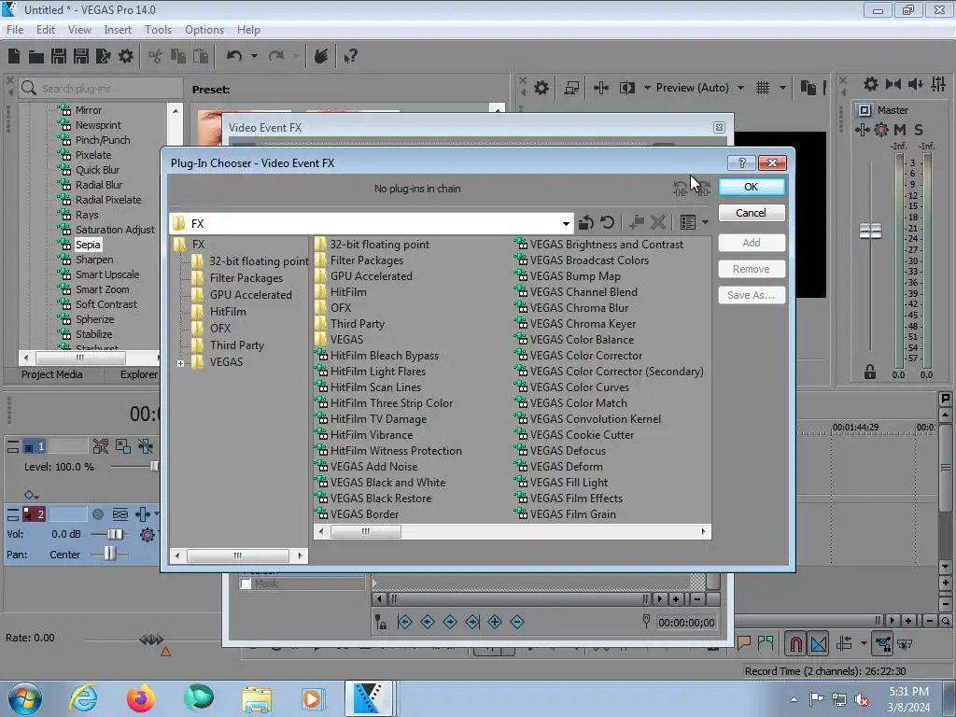956x717 pixels.
Task: Click track 2 Vol slider handle
Action: click(115, 535)
